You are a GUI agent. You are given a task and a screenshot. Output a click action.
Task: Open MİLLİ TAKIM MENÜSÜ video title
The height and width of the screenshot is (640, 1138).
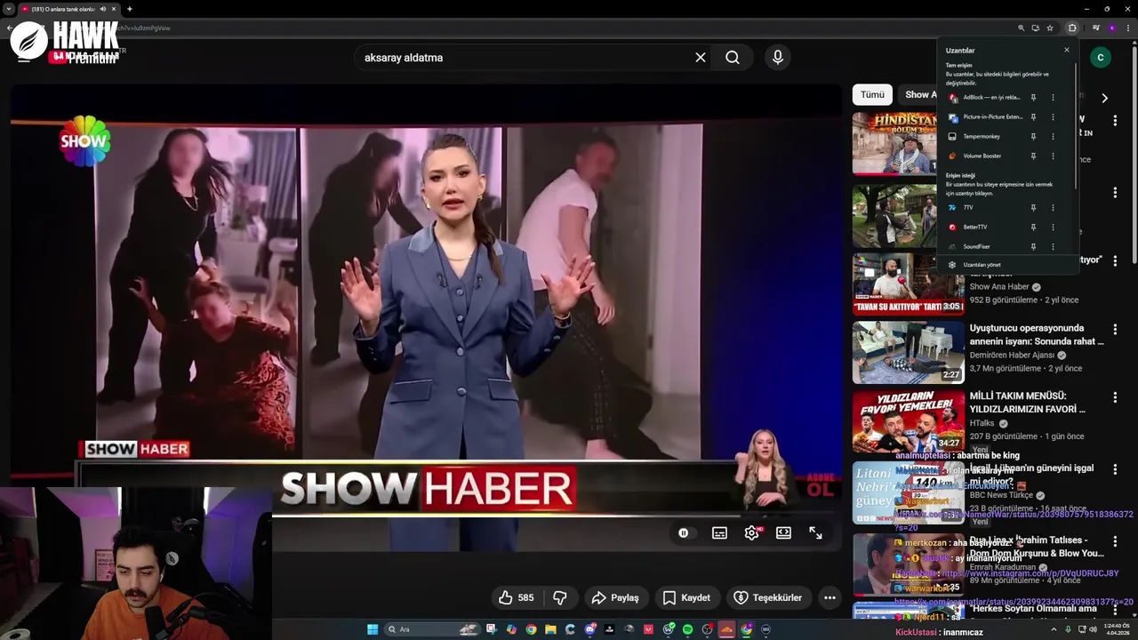coord(1028,403)
